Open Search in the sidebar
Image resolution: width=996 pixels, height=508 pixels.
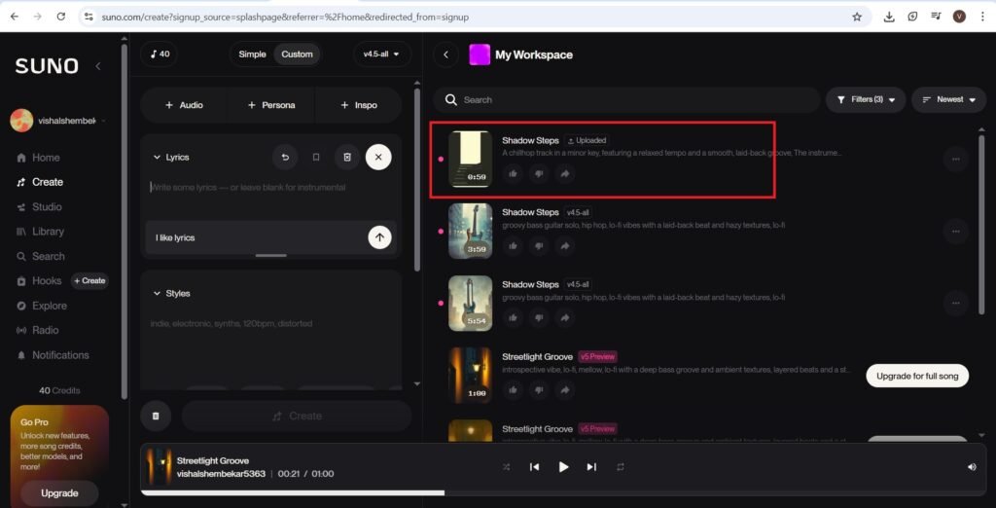(40, 256)
